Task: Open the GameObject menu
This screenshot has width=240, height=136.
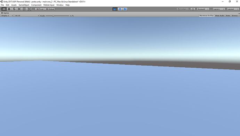Action: click(24, 5)
